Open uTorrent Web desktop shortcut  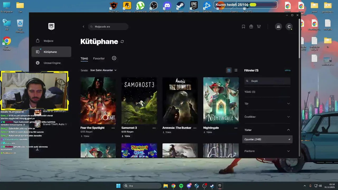(x=140, y=7)
